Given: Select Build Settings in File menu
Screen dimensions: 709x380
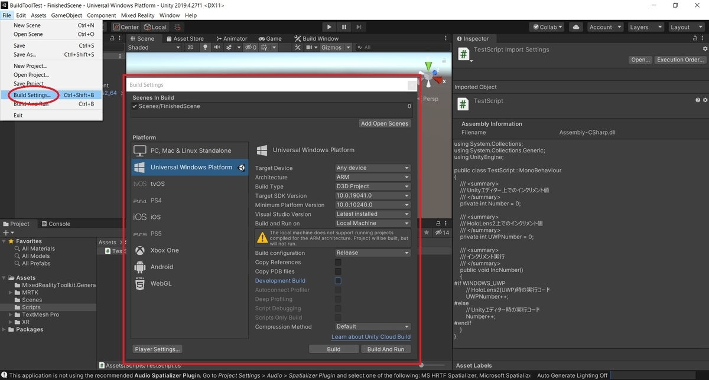Looking at the screenshot, I should 51,95.
